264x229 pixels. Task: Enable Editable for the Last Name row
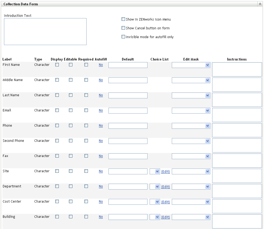[x=71, y=95]
